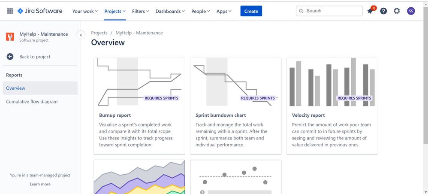Expand the Your work dropdown

point(85,11)
